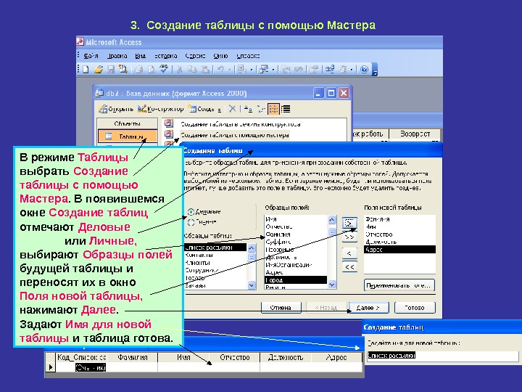This screenshot has height=392, width=522.
Task: Open Undo dropdown arrow in toolbar
Action: [x=229, y=70]
